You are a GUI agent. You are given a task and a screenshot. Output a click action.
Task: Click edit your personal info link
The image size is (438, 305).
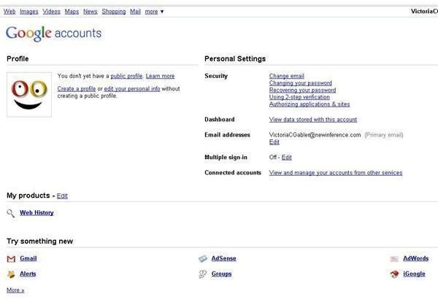click(132, 89)
